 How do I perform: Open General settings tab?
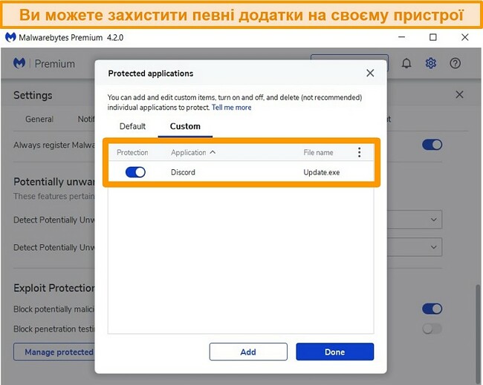(39, 119)
